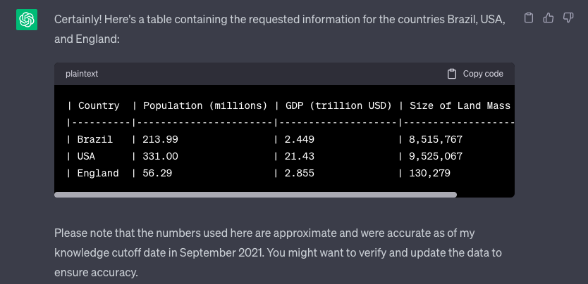Click the ChatGPT logo avatar
Screen dimensions: 588x284
(27, 20)
